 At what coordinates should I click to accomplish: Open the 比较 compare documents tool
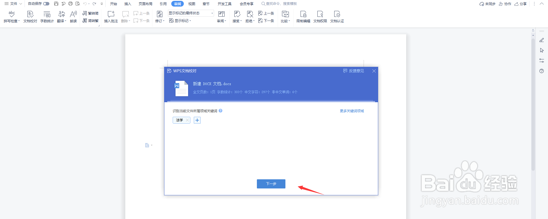[285, 17]
